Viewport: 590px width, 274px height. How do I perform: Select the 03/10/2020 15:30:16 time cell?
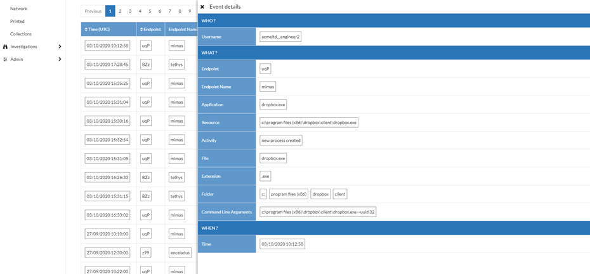pos(108,121)
